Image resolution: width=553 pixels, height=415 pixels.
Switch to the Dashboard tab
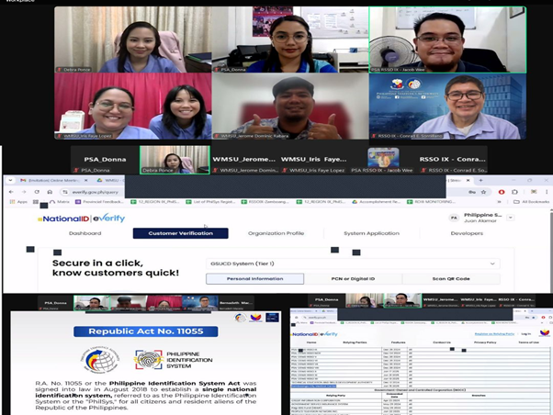tap(85, 233)
